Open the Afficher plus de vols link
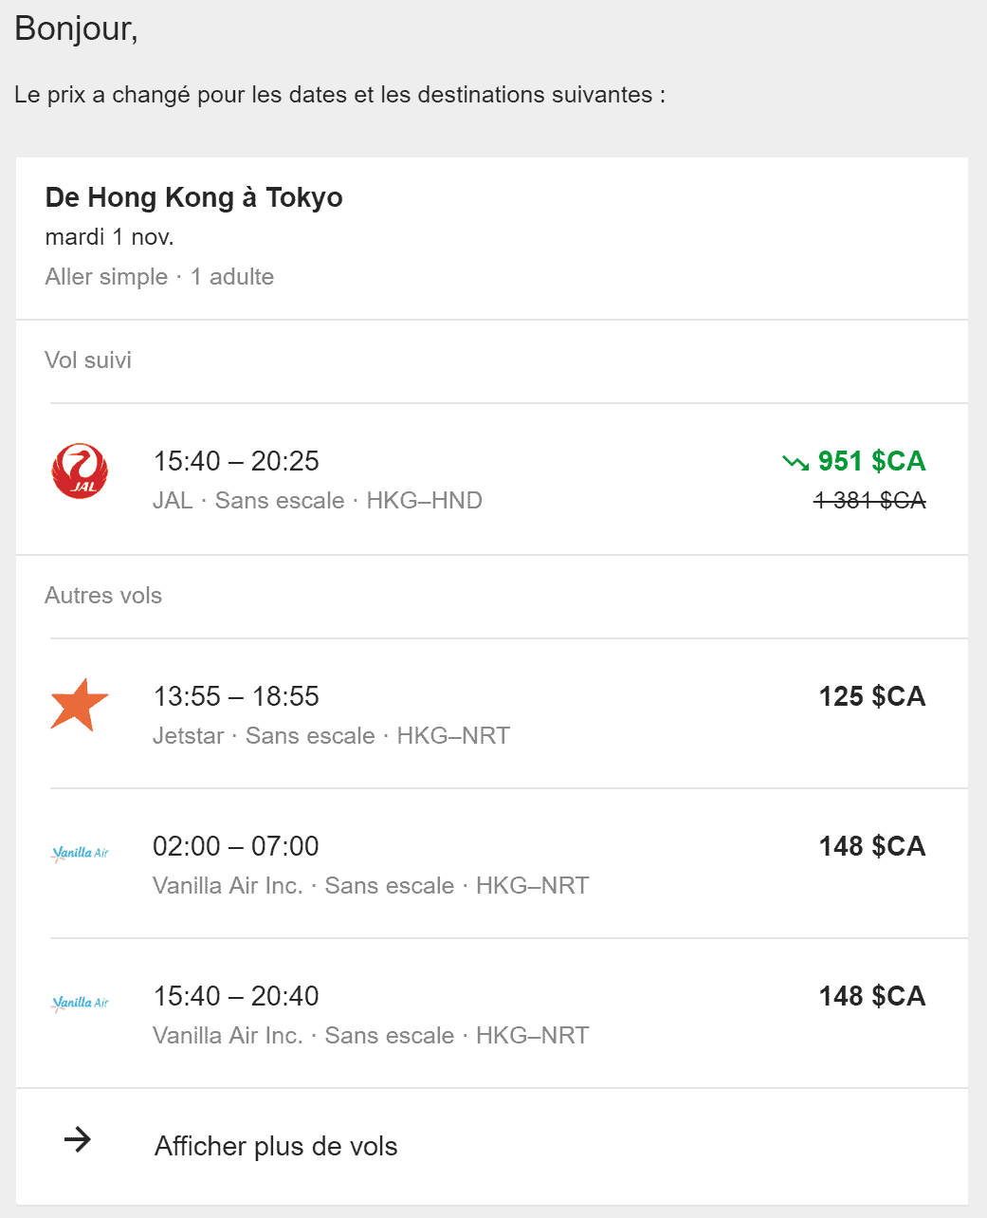The image size is (987, 1218). coord(276,1146)
